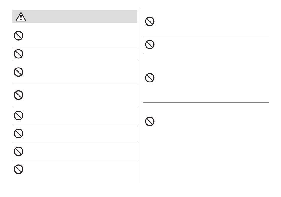Select the fifth prohibition icon in the left column
The width and height of the screenshot is (281, 197).
click(19, 116)
